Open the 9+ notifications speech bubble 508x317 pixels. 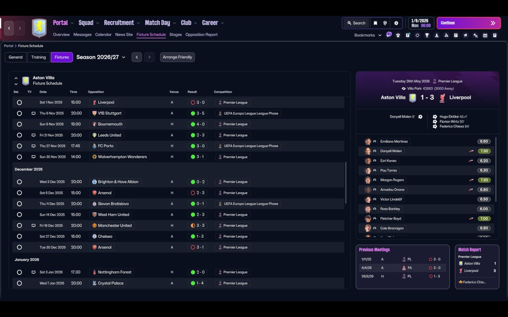(389, 34)
